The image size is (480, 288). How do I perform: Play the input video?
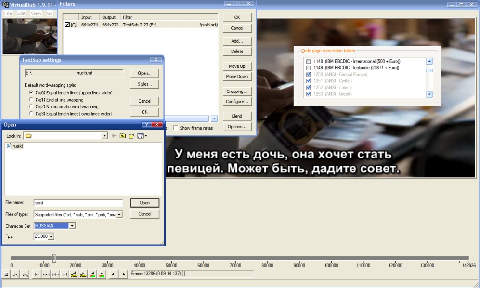(x=15, y=274)
